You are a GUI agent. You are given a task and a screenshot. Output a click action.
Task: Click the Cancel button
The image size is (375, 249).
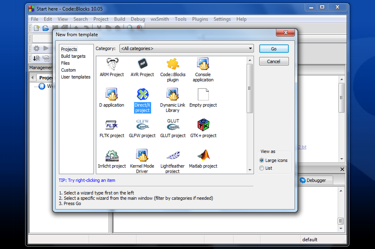point(274,62)
